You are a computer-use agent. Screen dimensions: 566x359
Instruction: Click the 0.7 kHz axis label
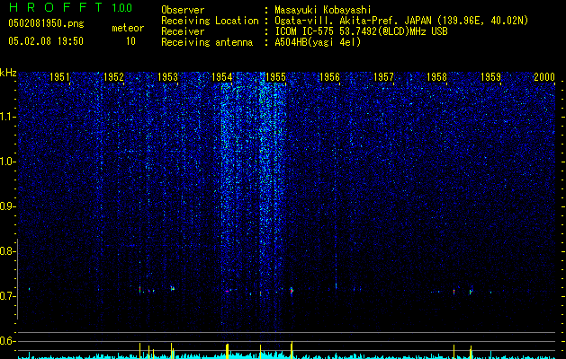pyautogui.click(x=6, y=296)
